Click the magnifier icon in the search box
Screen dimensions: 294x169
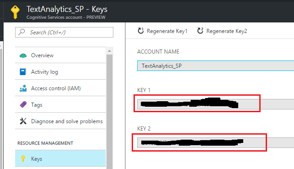coord(21,32)
